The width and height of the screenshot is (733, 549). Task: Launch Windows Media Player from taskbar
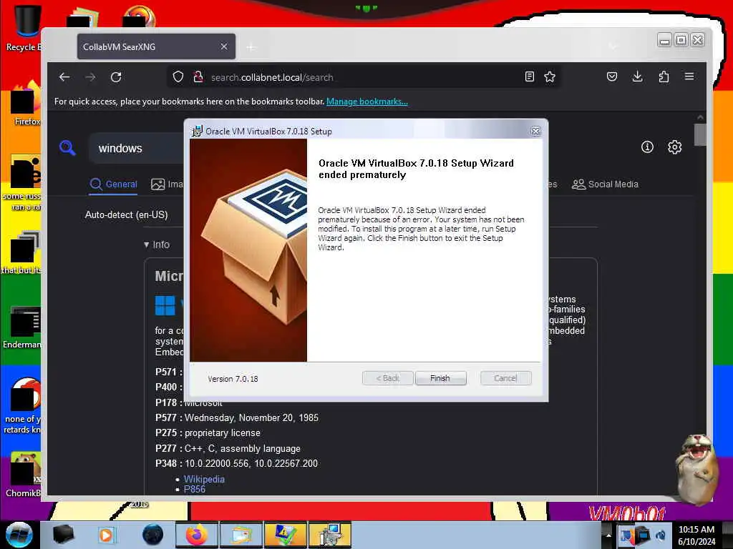click(x=107, y=535)
